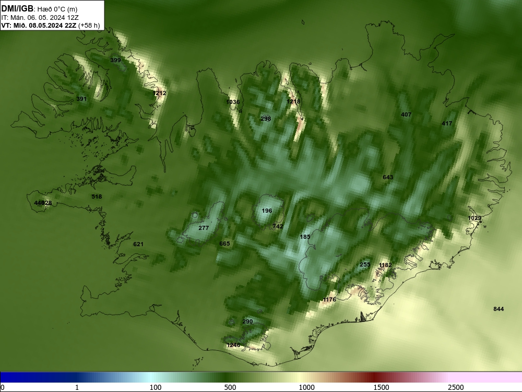Click the height value 1029 on east coast

pyautogui.click(x=474, y=218)
